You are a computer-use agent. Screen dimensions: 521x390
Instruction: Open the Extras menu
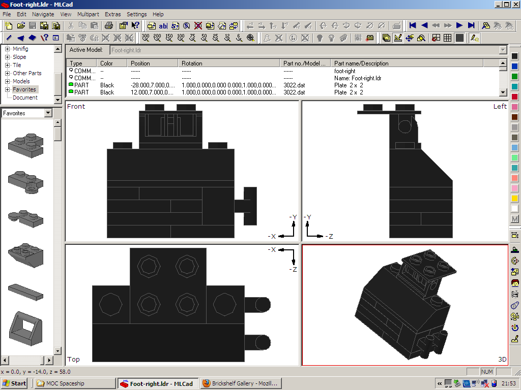tap(113, 14)
